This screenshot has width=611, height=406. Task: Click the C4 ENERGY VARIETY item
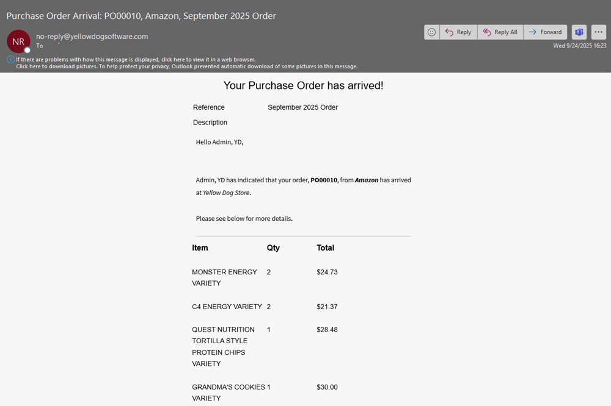pos(227,307)
